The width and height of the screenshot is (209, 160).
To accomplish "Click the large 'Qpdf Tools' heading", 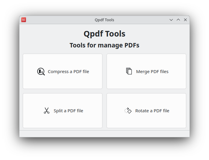I will click(105, 34).
